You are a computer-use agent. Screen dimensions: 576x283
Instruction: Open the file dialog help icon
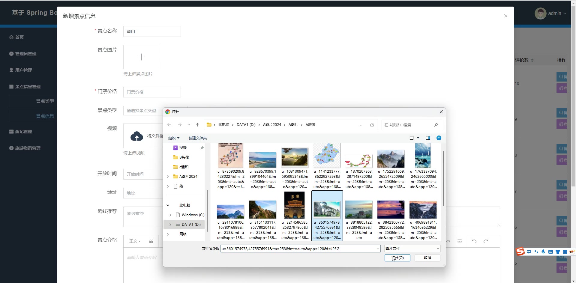439,138
